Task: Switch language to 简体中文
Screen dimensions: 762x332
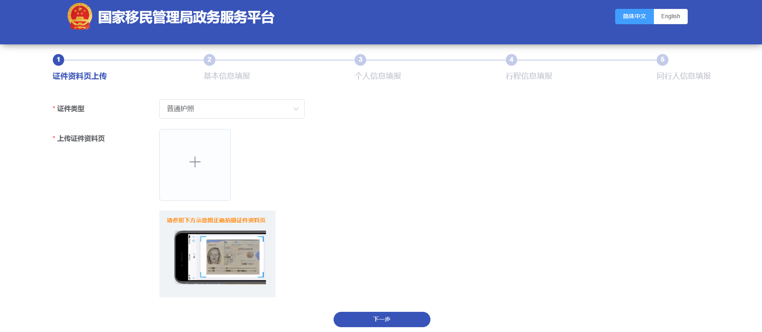Action: pos(635,17)
